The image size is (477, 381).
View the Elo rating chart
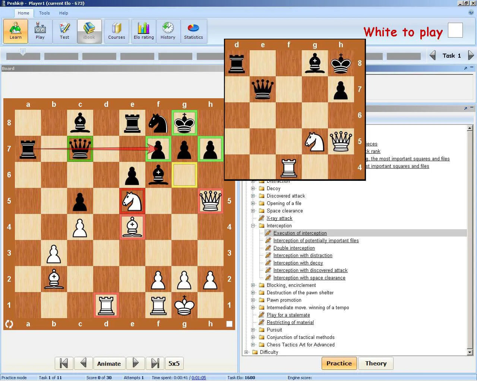coord(144,31)
